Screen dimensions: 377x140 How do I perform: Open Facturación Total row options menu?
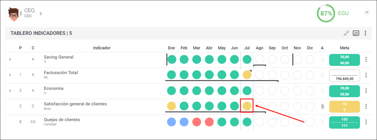[366, 75]
